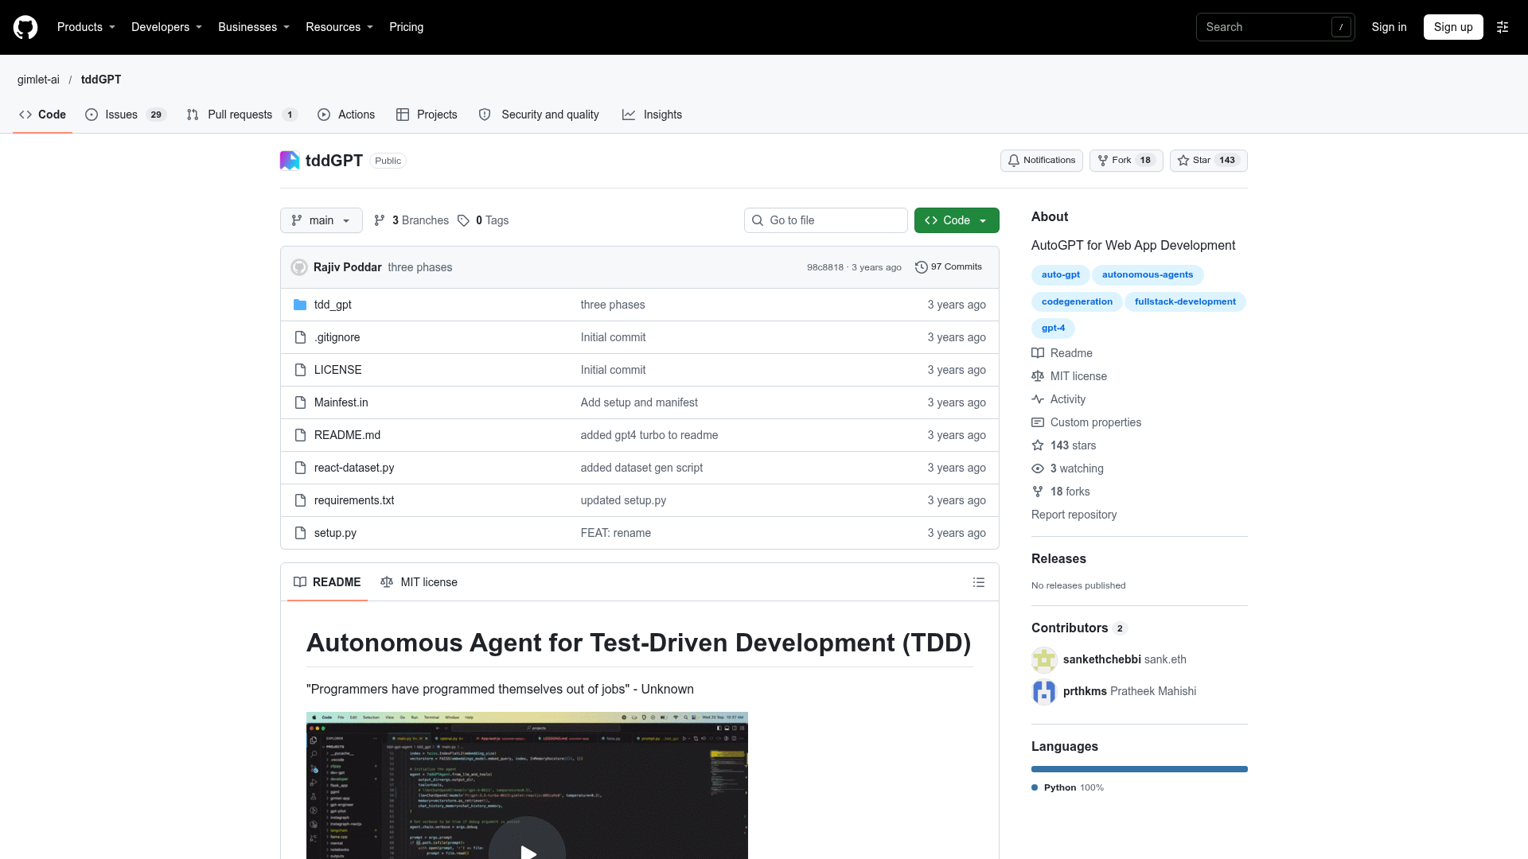
Task: Open 143 stars in About sidebar
Action: tap(1064, 445)
